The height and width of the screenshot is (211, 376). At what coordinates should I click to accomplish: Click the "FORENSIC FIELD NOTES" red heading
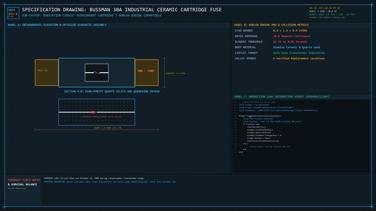(24, 180)
